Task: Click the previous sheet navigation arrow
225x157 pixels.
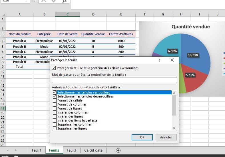Action: coord(8,150)
